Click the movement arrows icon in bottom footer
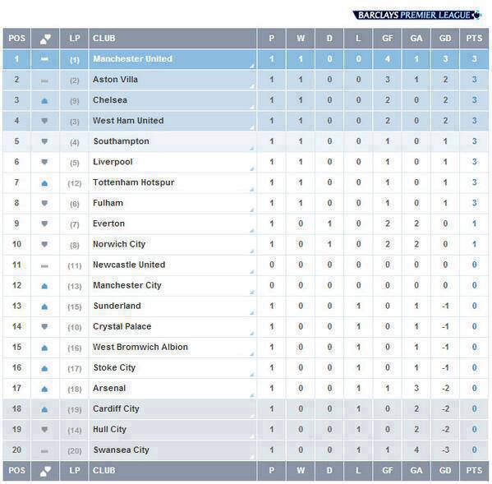The image size is (492, 484). 45,471
